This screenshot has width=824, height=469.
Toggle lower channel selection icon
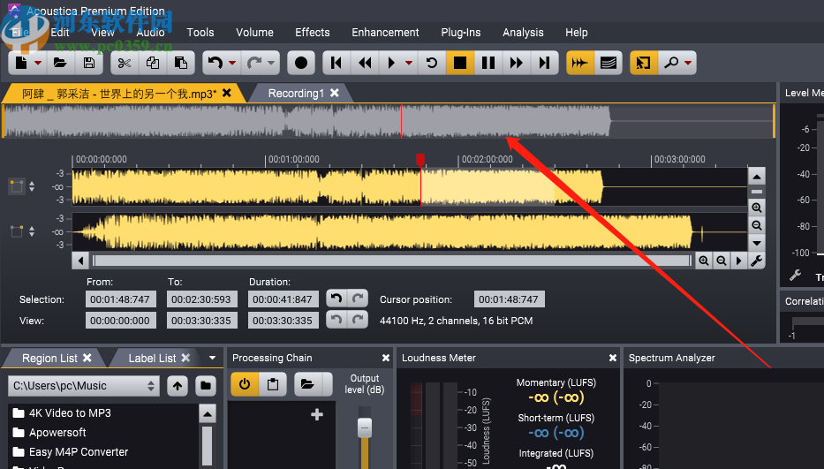[16, 231]
